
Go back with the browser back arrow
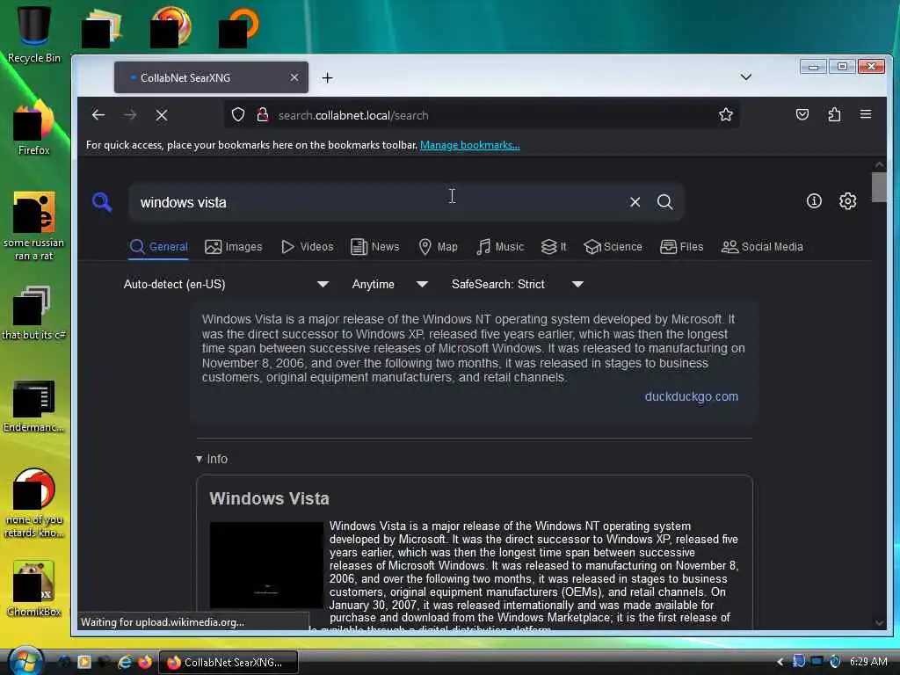(x=98, y=115)
